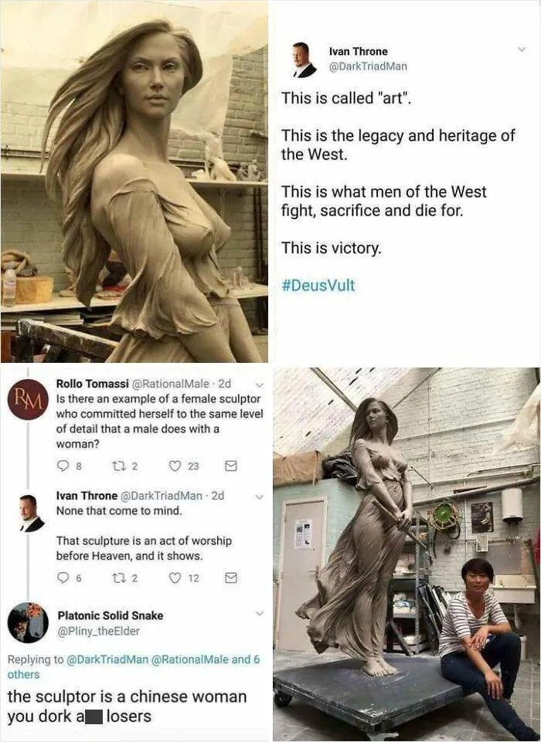Viewport: 541px width, 742px height.
Task: Open reply icon on Rollo Tomassi tweet
Action: point(63,466)
